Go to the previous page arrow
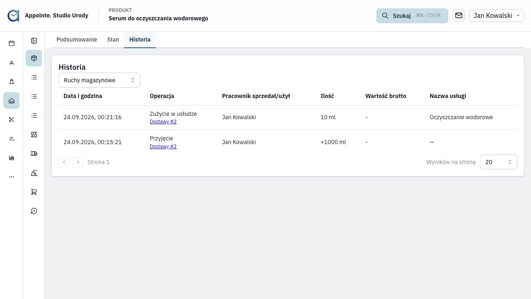Image resolution: width=531 pixels, height=299 pixels. [64, 162]
